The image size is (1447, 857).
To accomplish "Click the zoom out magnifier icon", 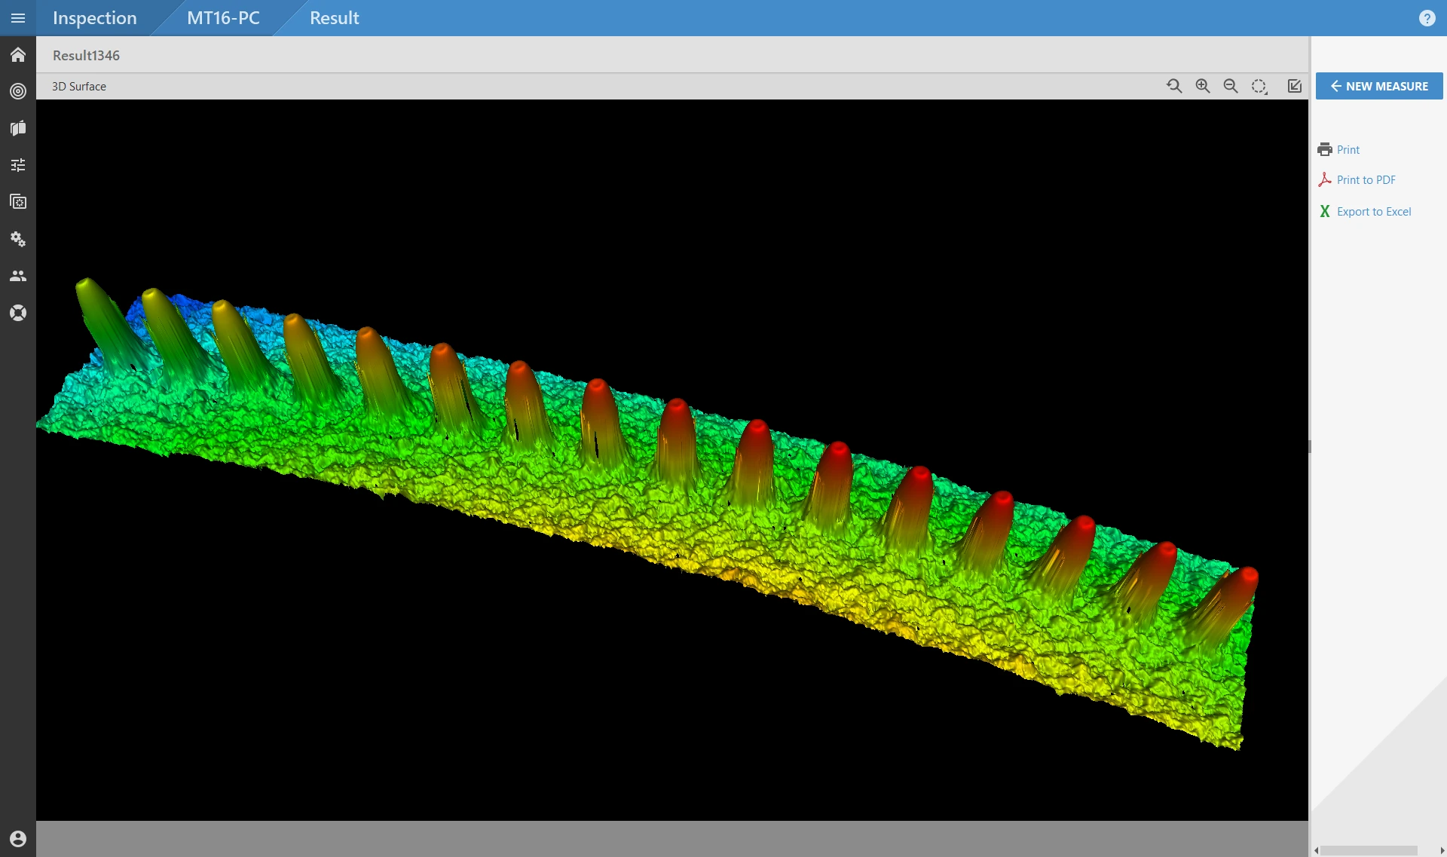I will [1231, 86].
